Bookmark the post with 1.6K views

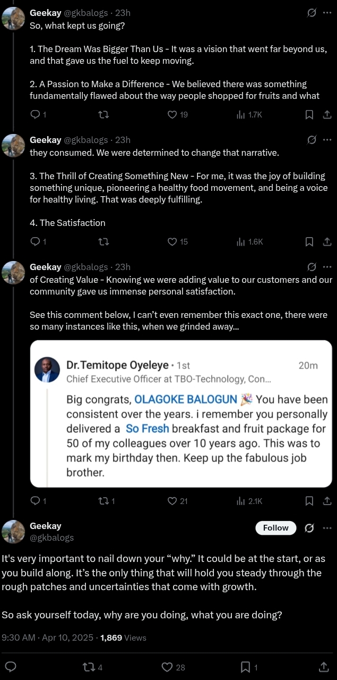(309, 241)
